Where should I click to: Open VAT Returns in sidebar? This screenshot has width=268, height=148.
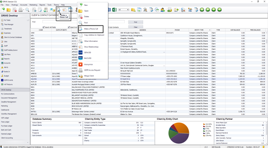pyautogui.click(x=8, y=84)
